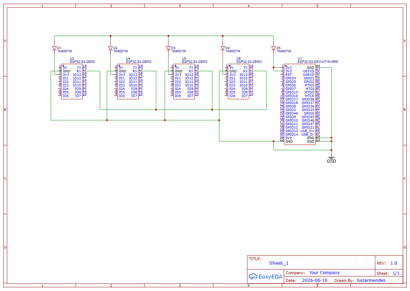The width and height of the screenshot is (410, 291).
Task: Click the U4 designator label
Action: pyautogui.click(x=128, y=59)
